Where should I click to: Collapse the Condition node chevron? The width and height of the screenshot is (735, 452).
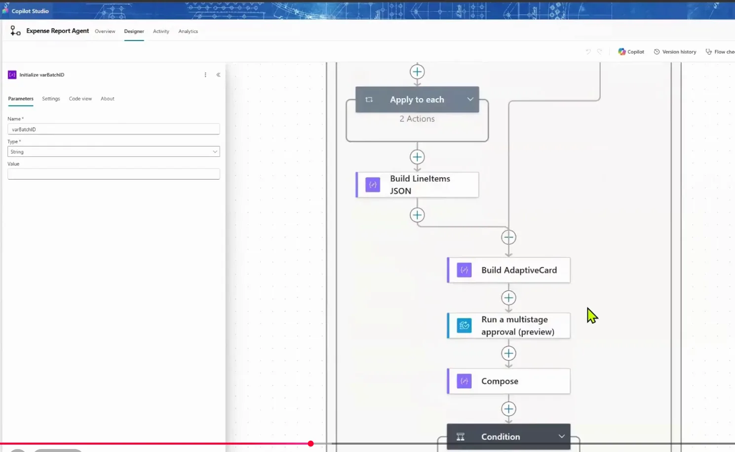coord(561,436)
